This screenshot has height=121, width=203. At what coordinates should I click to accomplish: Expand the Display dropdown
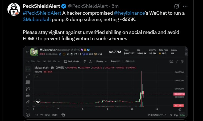point(101,61)
